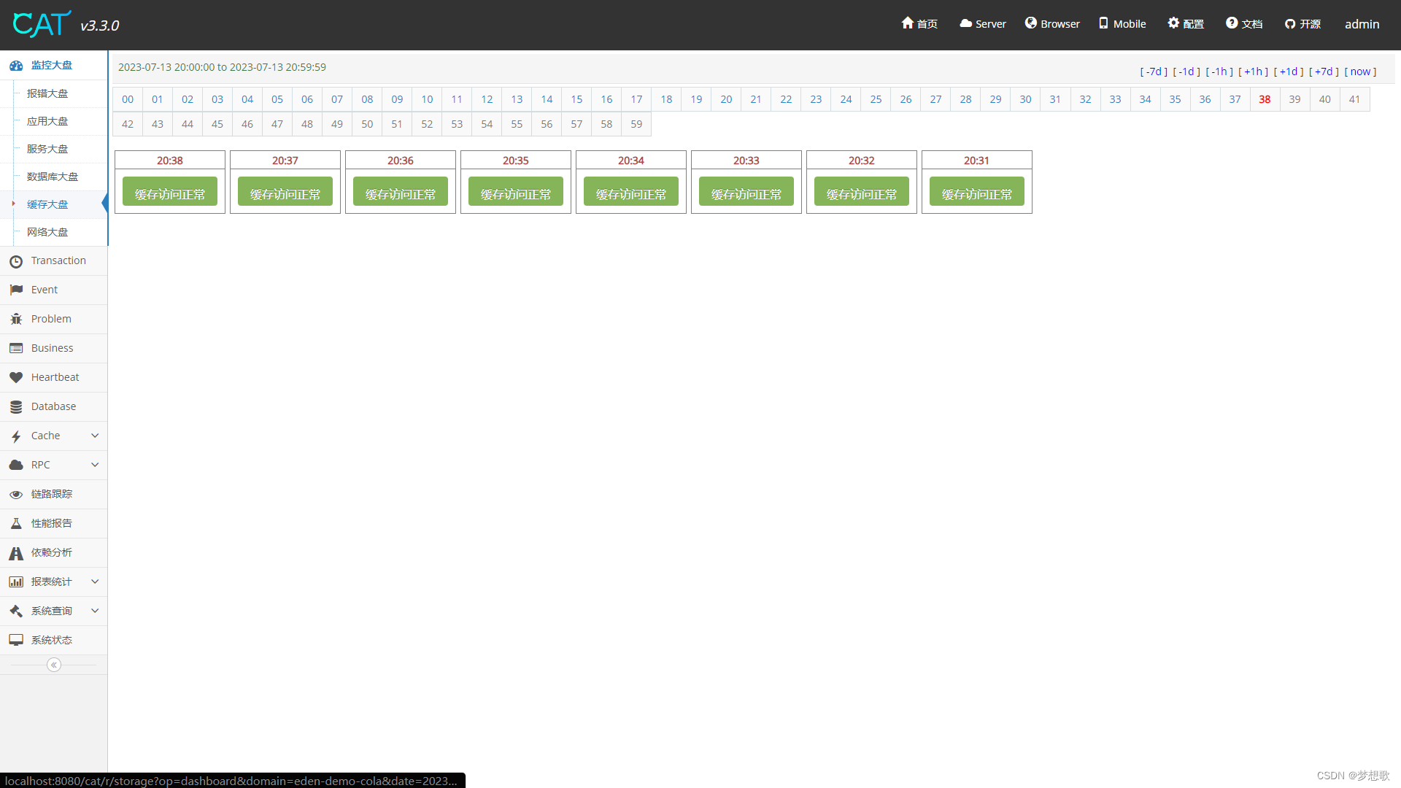Click the performance report flask icon

point(16,524)
